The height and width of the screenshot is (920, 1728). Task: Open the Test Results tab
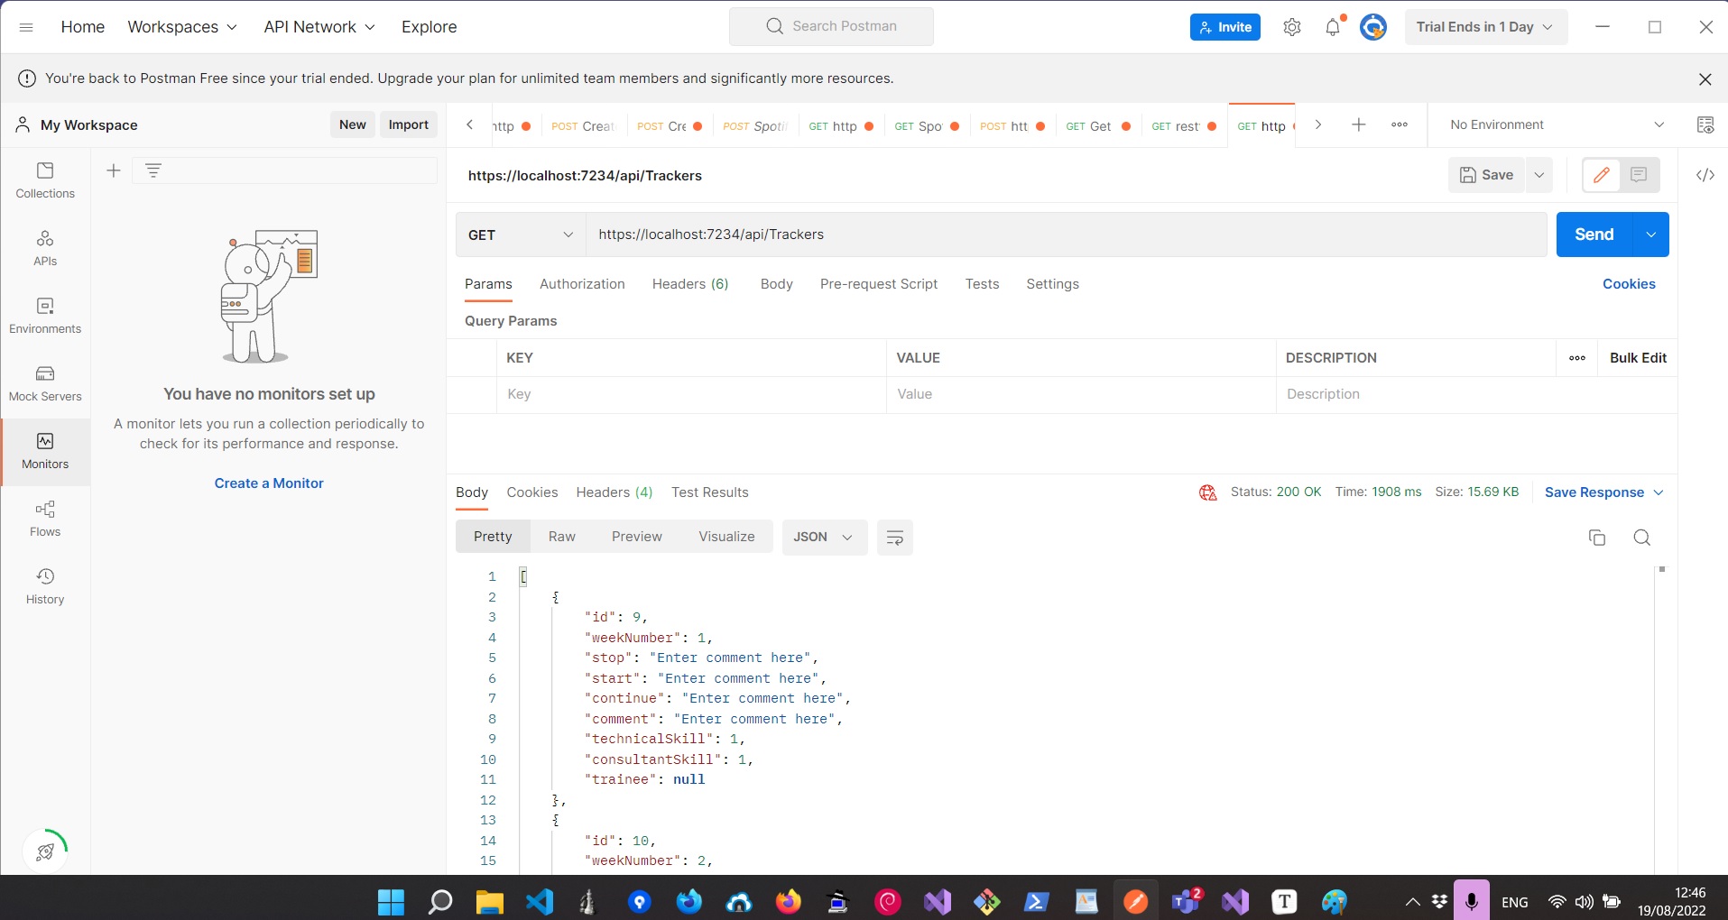coord(710,492)
